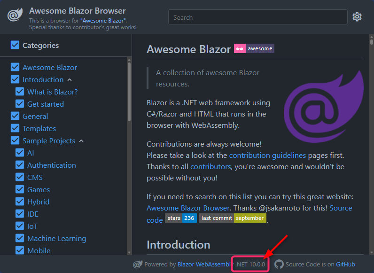Click the large purple Blazor logo image
Screen dimensions: 374x273
click(x=323, y=107)
